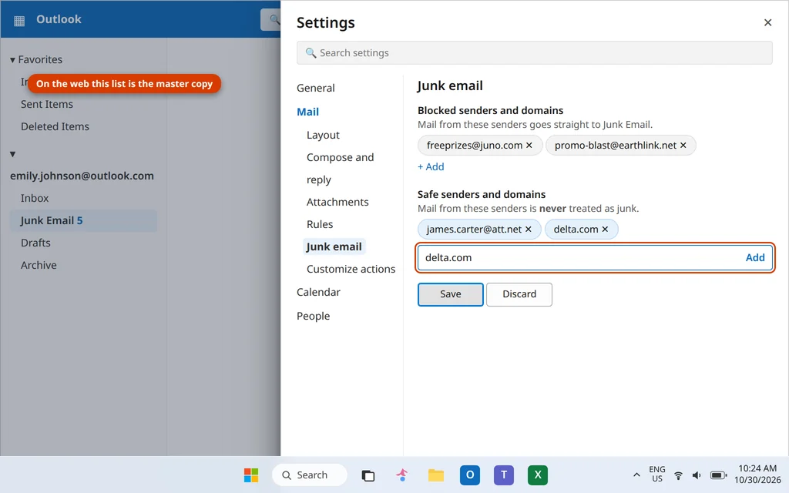Remove freeprizes@juno.com from blocked senders
The height and width of the screenshot is (493, 789).
[x=529, y=146]
